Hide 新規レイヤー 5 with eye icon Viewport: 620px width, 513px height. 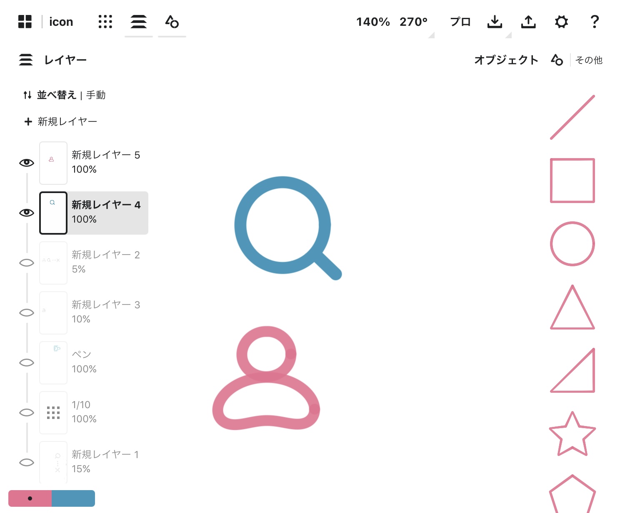click(x=27, y=163)
